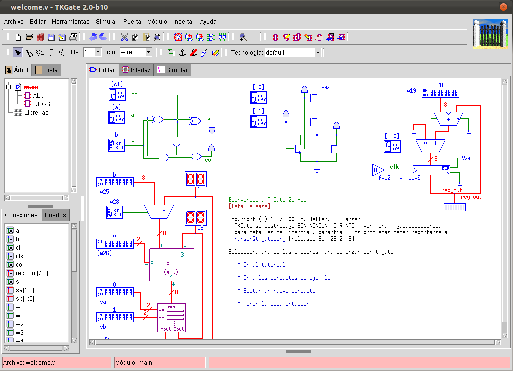Toggle the [w28] on/off switch
The width and height of the screenshot is (513, 371).
pos(115,212)
